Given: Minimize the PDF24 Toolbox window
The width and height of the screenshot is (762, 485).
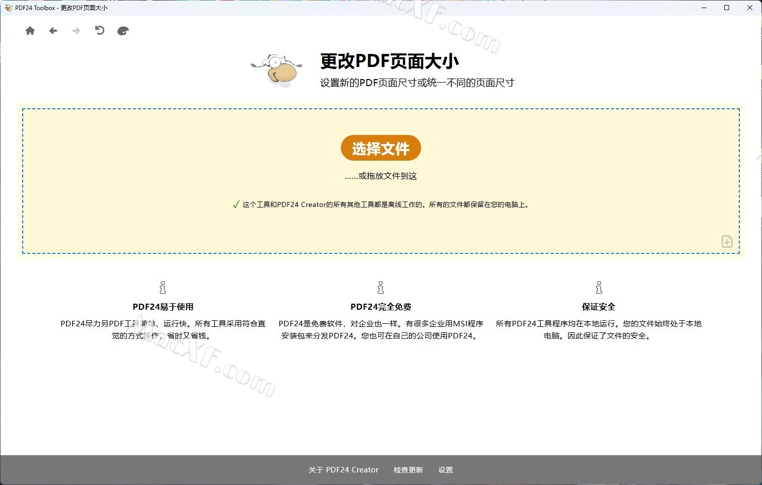Looking at the screenshot, I should coord(704,8).
